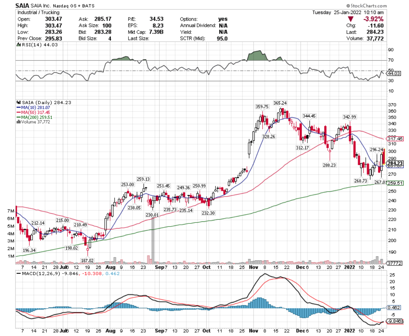Click the 312.17 low price label
The width and height of the screenshot is (409, 336).
302,148
